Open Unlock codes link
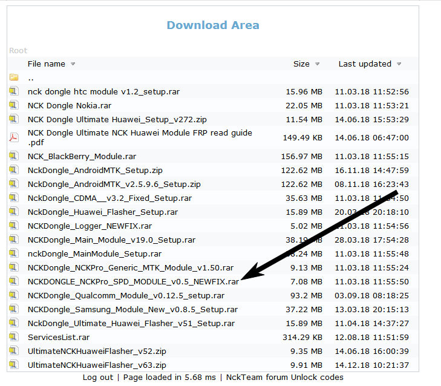Image resolution: width=441 pixels, height=386 pixels. click(x=317, y=378)
